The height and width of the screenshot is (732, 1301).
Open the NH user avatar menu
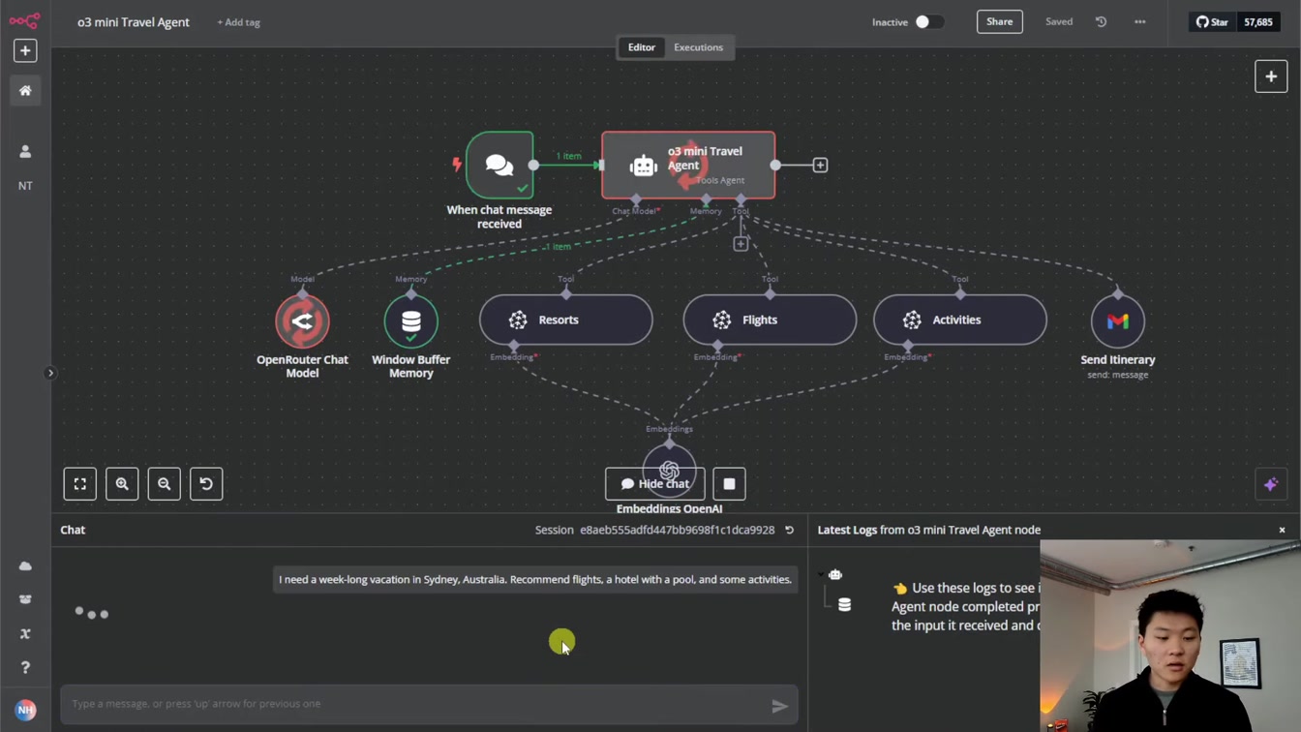pos(25,710)
